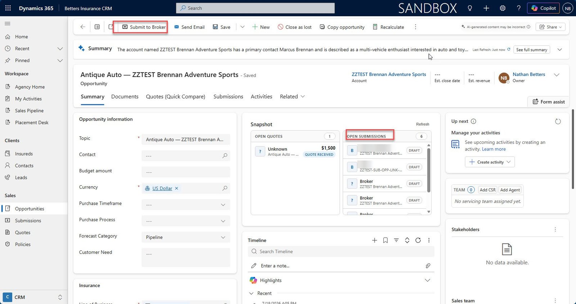Click Close as lost
Image resolution: width=576 pixels, height=304 pixels.
pyautogui.click(x=294, y=27)
